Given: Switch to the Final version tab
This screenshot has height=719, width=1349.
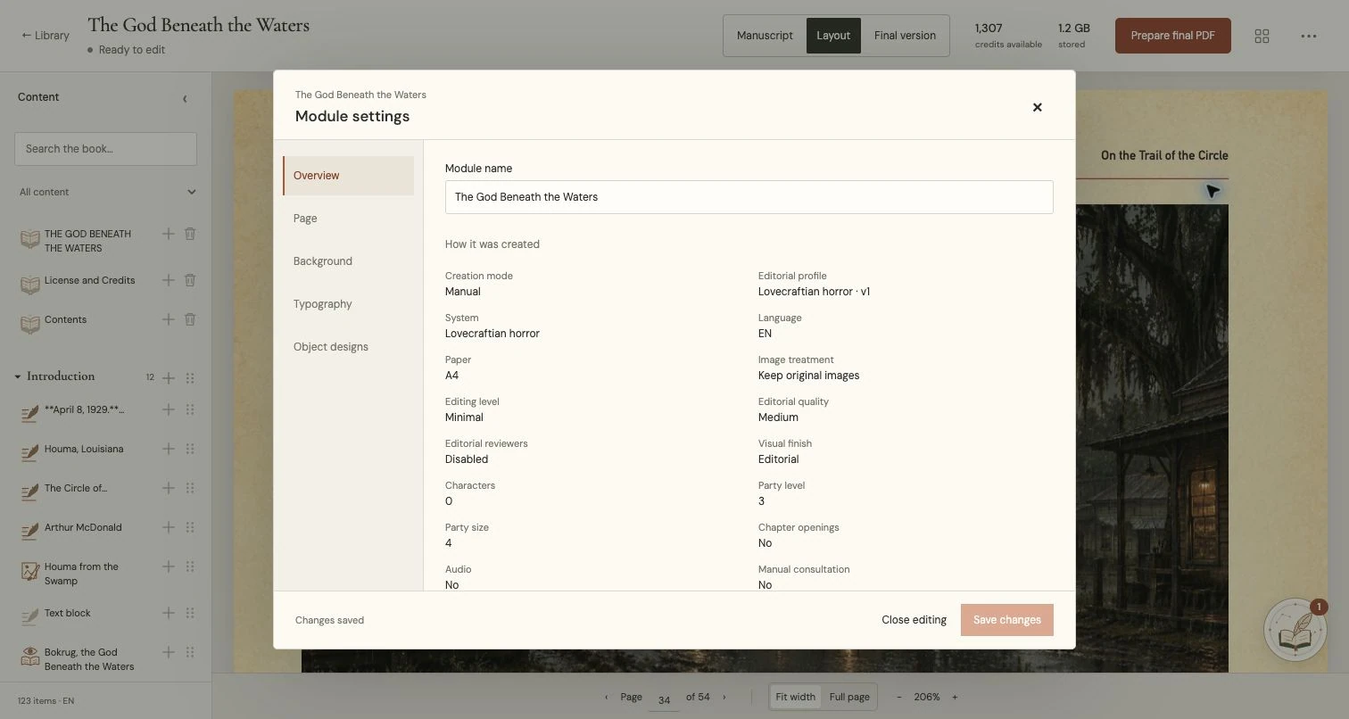Looking at the screenshot, I should click(x=905, y=36).
